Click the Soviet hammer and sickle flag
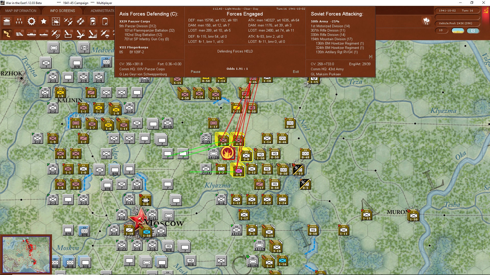Image resolution: width=490 pixels, height=275 pixels. coord(486,11)
